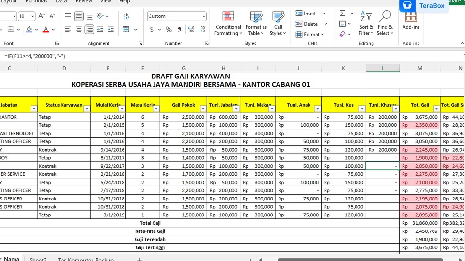
Task: Open Conditional Formatting menu
Action: 228,23
